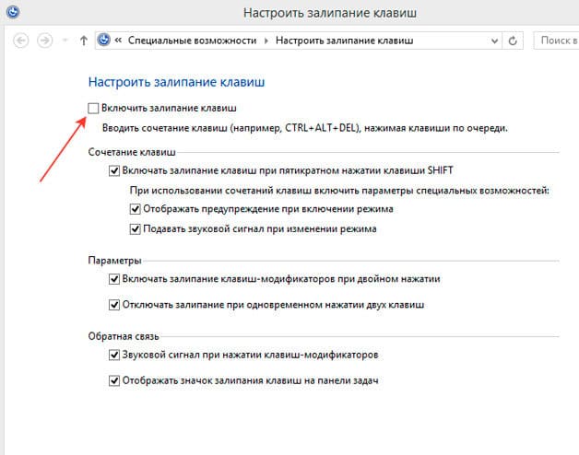Enable the Включить залипание клавиш checkbox
Screen dimensions: 579x455
[x=93, y=109]
